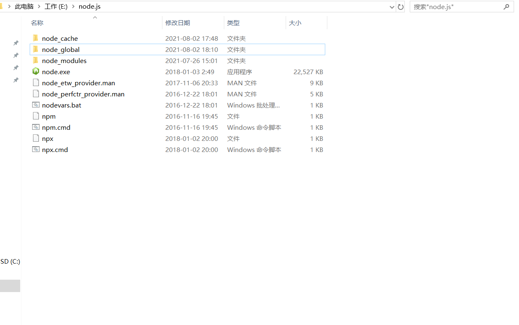Click the node_etw_provider.man file icon
The width and height of the screenshot is (519, 325).
coord(35,83)
